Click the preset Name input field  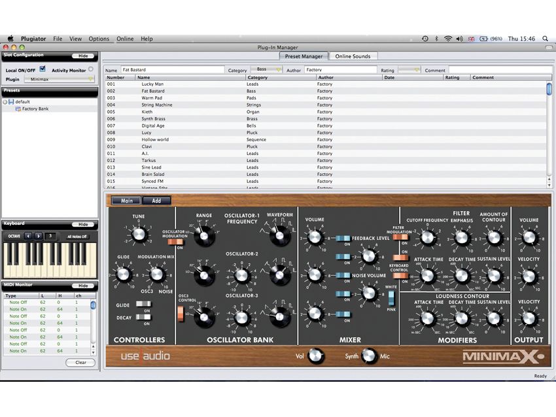click(x=173, y=70)
